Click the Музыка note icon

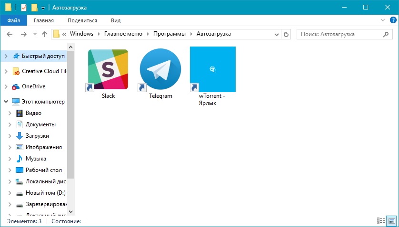click(x=20, y=159)
